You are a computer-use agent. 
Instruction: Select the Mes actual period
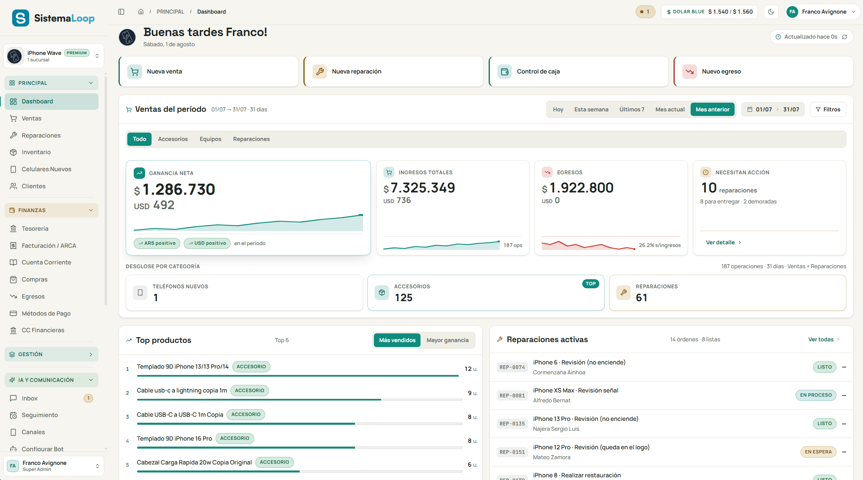click(x=670, y=109)
